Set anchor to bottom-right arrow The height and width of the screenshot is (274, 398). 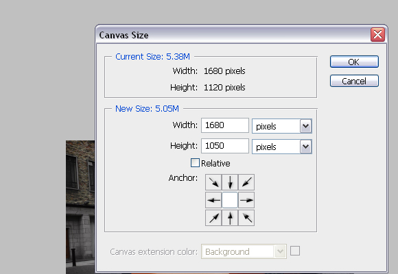pos(246,218)
